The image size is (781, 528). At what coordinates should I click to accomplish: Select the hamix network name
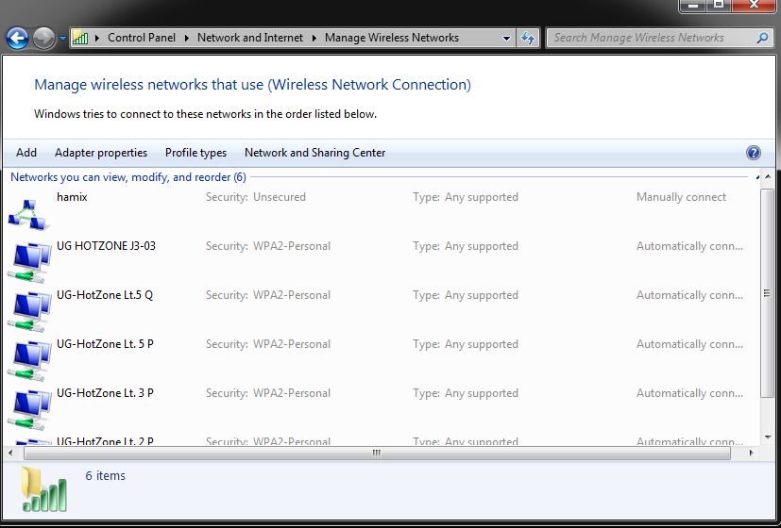pyautogui.click(x=72, y=197)
